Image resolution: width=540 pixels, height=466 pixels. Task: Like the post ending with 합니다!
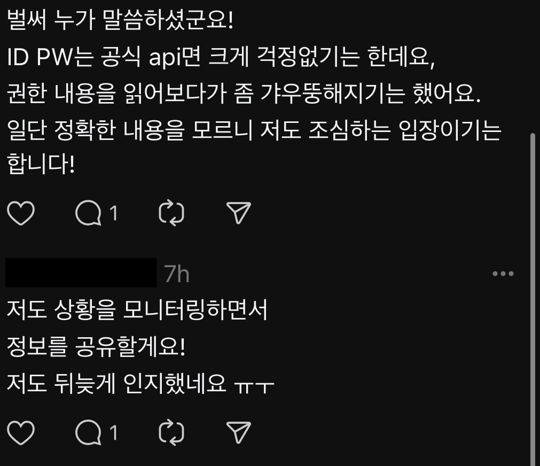(21, 213)
